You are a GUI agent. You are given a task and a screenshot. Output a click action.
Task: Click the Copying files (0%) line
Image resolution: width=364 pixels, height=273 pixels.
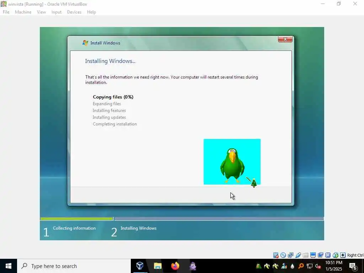[113, 97]
